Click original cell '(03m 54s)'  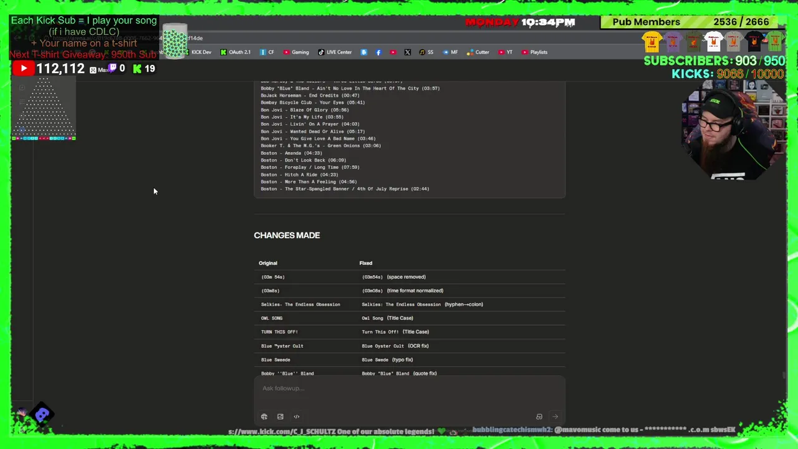click(273, 277)
